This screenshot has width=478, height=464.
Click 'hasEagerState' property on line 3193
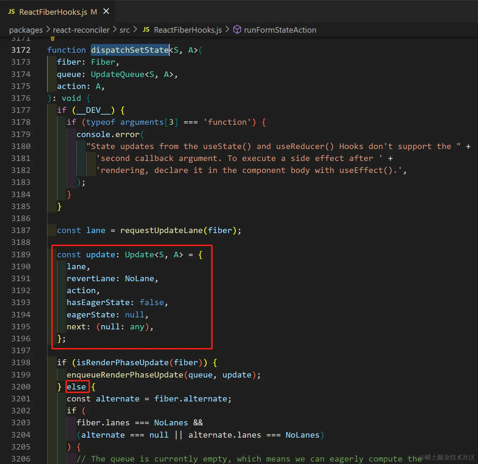98,302
